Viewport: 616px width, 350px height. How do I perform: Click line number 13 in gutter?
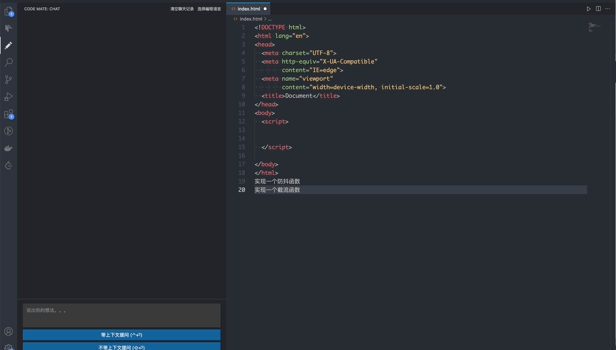[x=242, y=130]
